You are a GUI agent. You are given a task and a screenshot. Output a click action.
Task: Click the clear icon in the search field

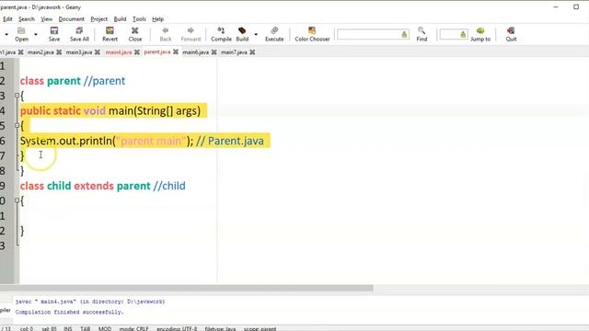pyautogui.click(x=404, y=35)
